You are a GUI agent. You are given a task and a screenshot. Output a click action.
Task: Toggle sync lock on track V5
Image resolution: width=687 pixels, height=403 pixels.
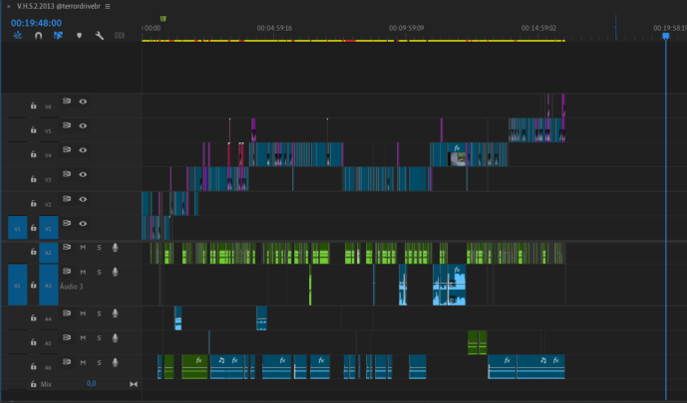click(x=67, y=125)
